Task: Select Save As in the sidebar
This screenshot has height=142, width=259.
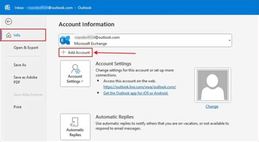Action: (x=20, y=65)
